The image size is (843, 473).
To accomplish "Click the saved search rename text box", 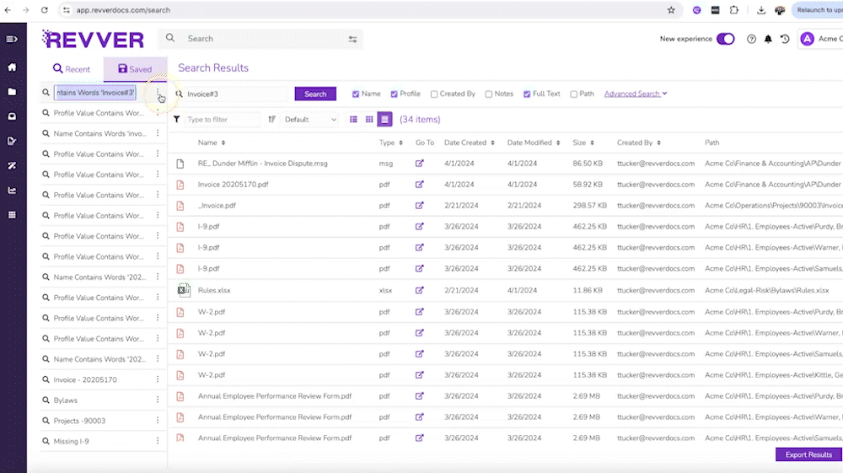I will pos(95,93).
